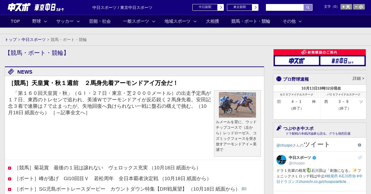The image size is (371, 194).
Task: Open the 東京新聞 link button
Action: pos(240,7)
